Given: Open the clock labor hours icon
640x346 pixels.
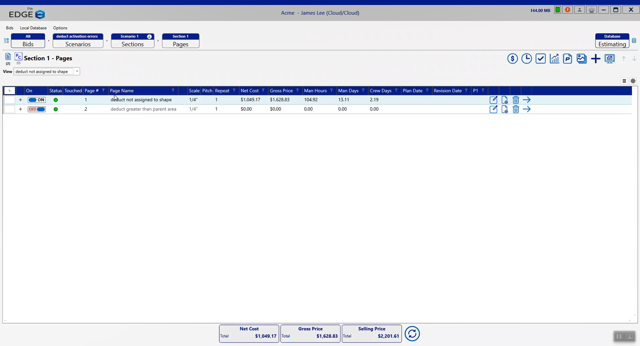Looking at the screenshot, I should point(526,59).
